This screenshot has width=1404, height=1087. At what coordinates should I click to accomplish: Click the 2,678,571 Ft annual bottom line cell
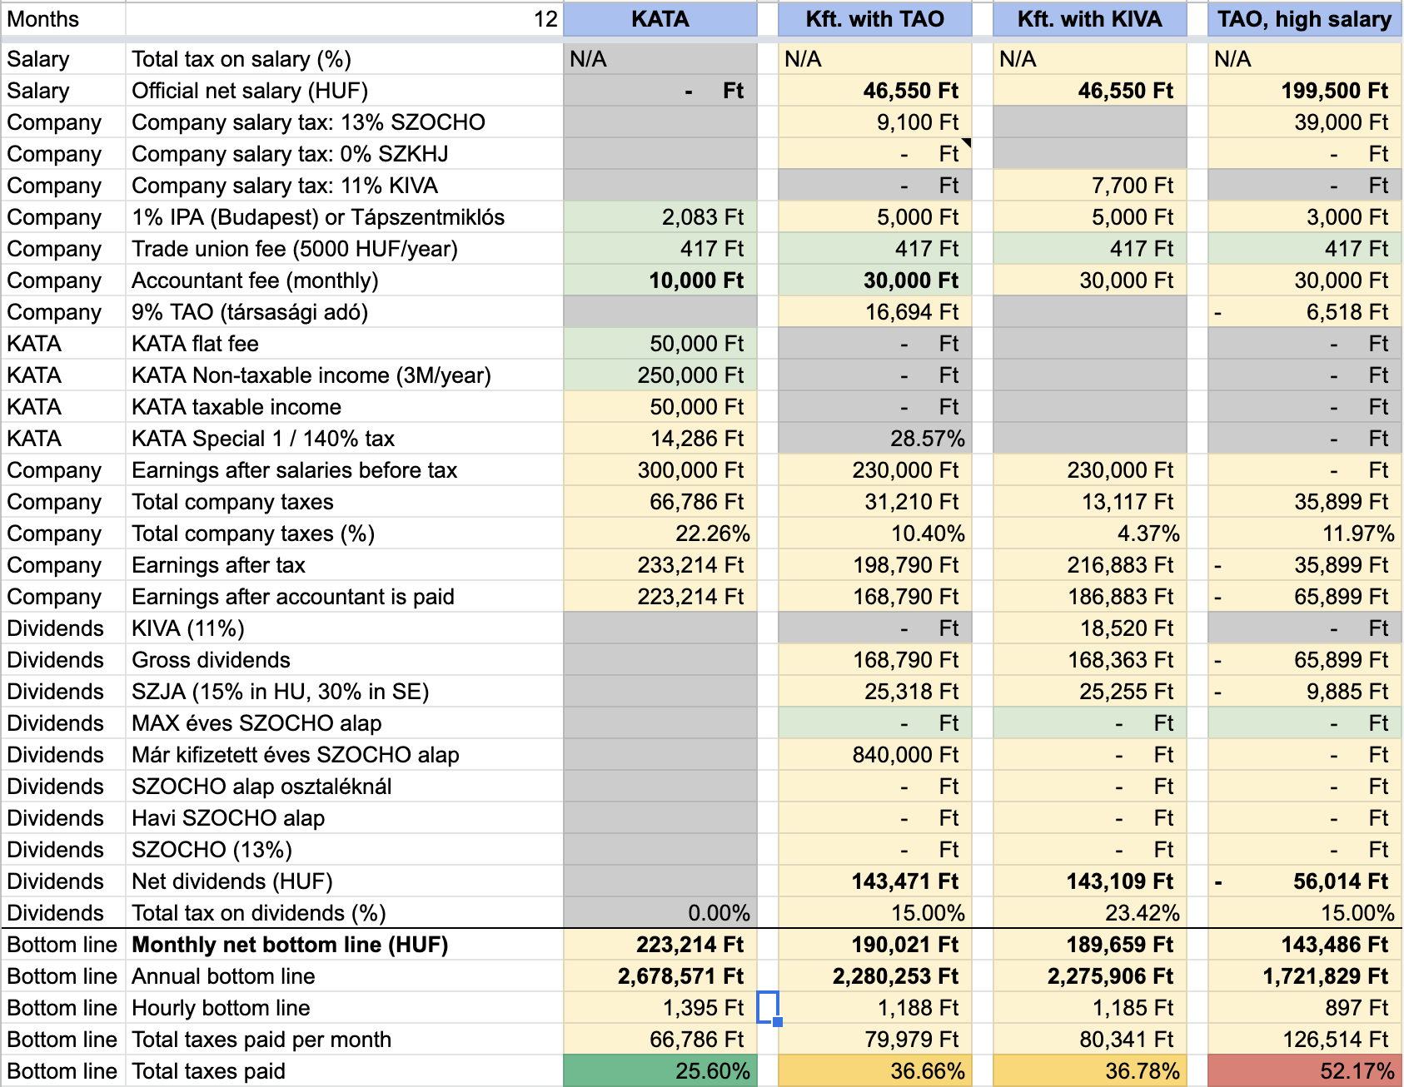[x=660, y=976]
